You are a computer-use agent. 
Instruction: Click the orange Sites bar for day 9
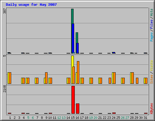[46, 78]
